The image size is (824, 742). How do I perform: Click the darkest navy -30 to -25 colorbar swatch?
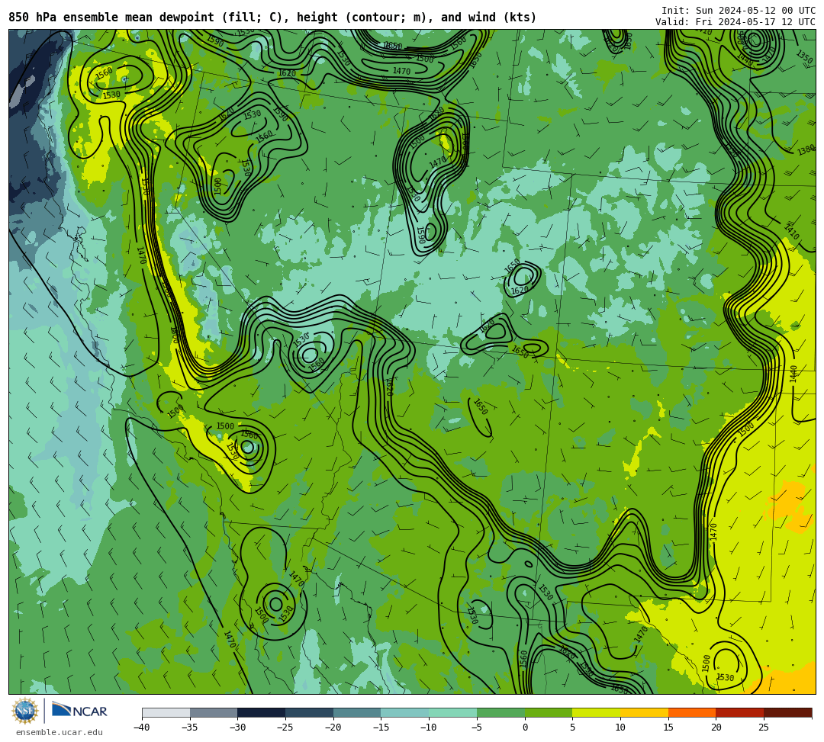point(262,712)
